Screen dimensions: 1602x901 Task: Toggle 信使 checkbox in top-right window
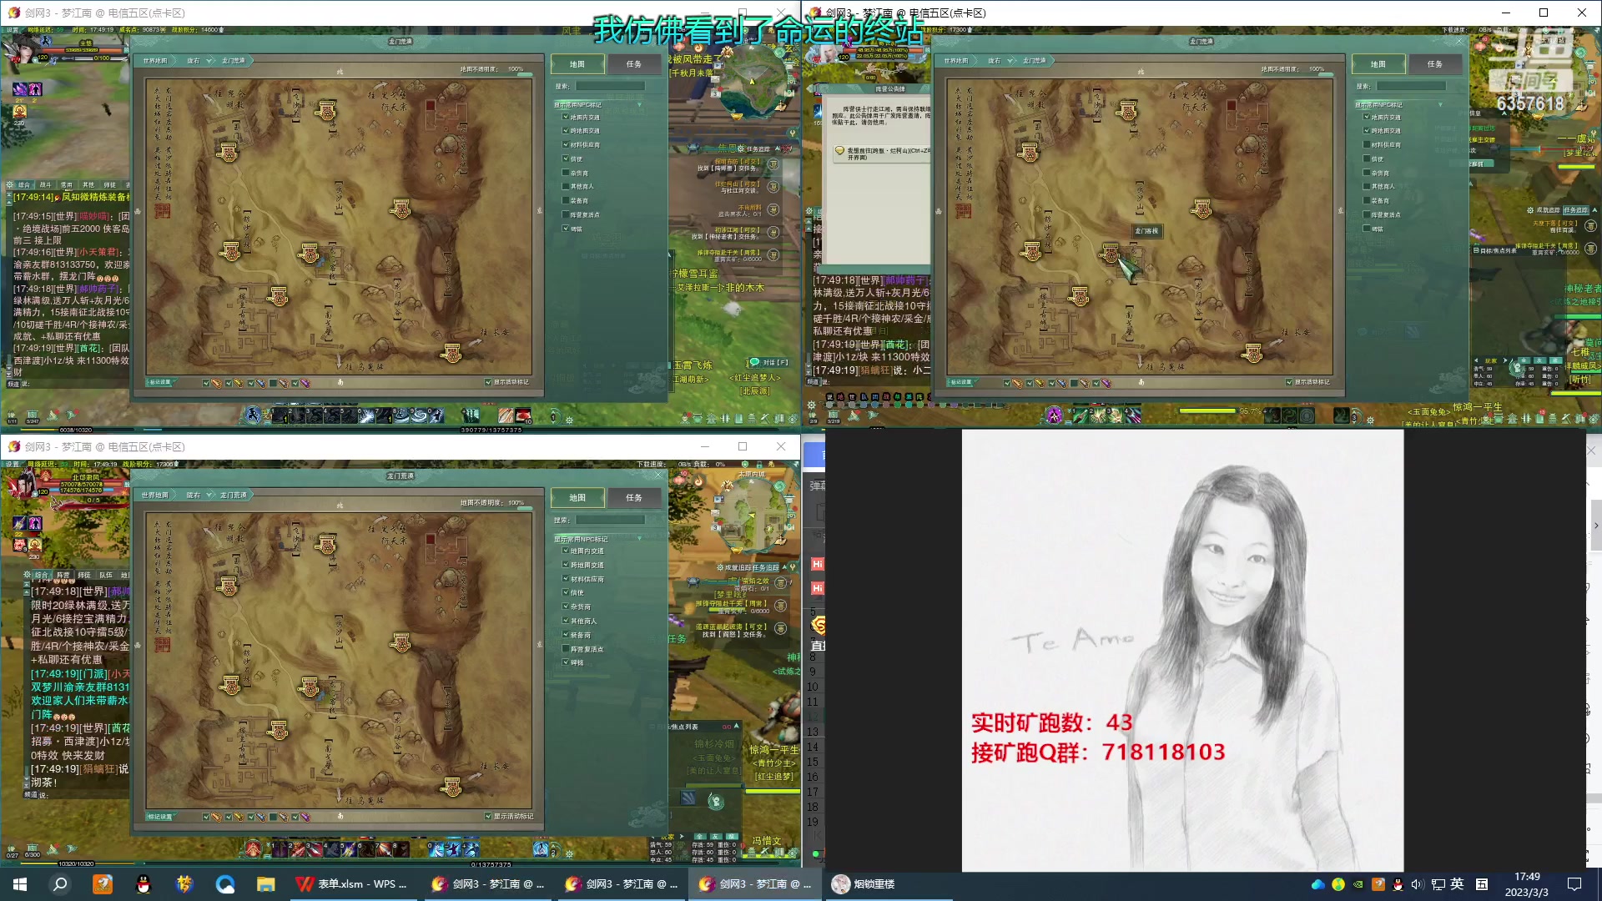1367,159
